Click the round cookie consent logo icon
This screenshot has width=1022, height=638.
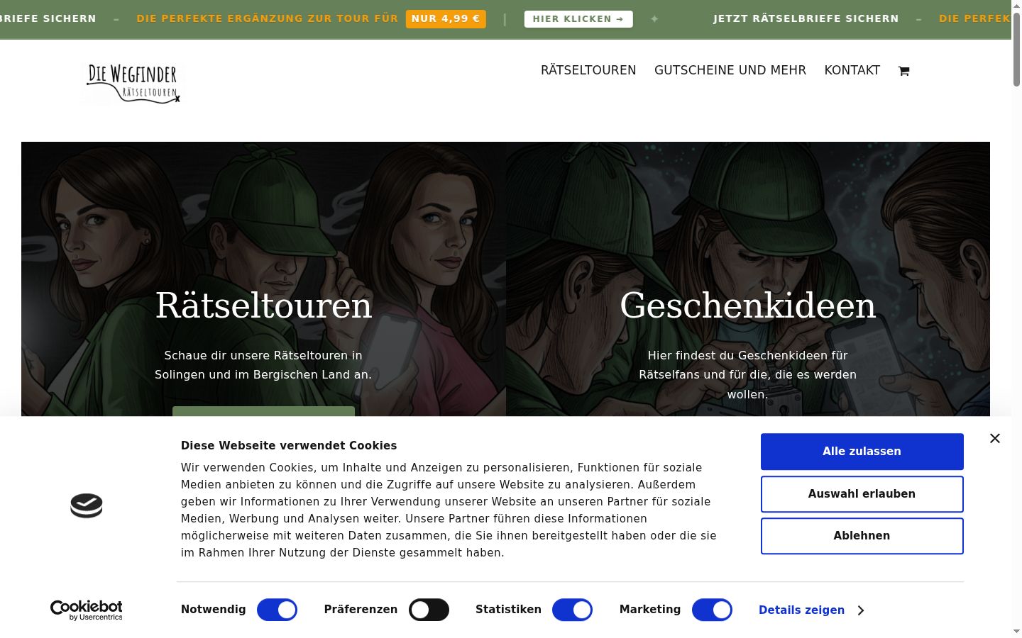coord(87,505)
